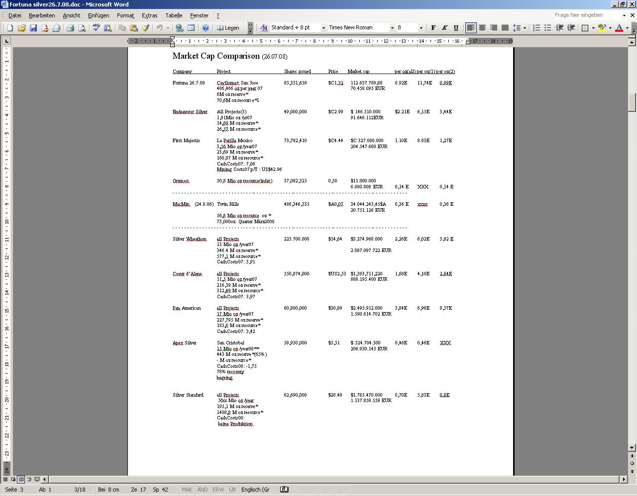
Task: Apply an outside border to the selection
Action: pyautogui.click(x=585, y=28)
